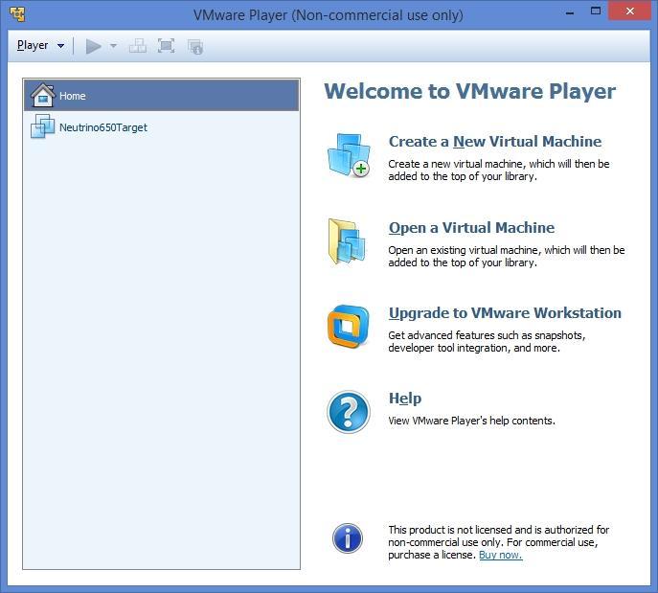Click the green Play virtual machine button
Viewport: 658px width, 593px height.
(93, 46)
